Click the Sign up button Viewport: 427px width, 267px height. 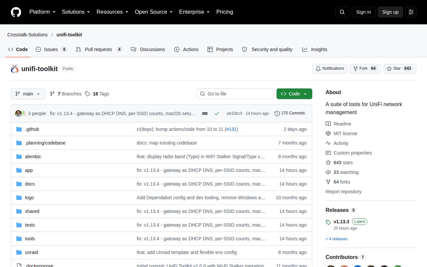(x=390, y=12)
